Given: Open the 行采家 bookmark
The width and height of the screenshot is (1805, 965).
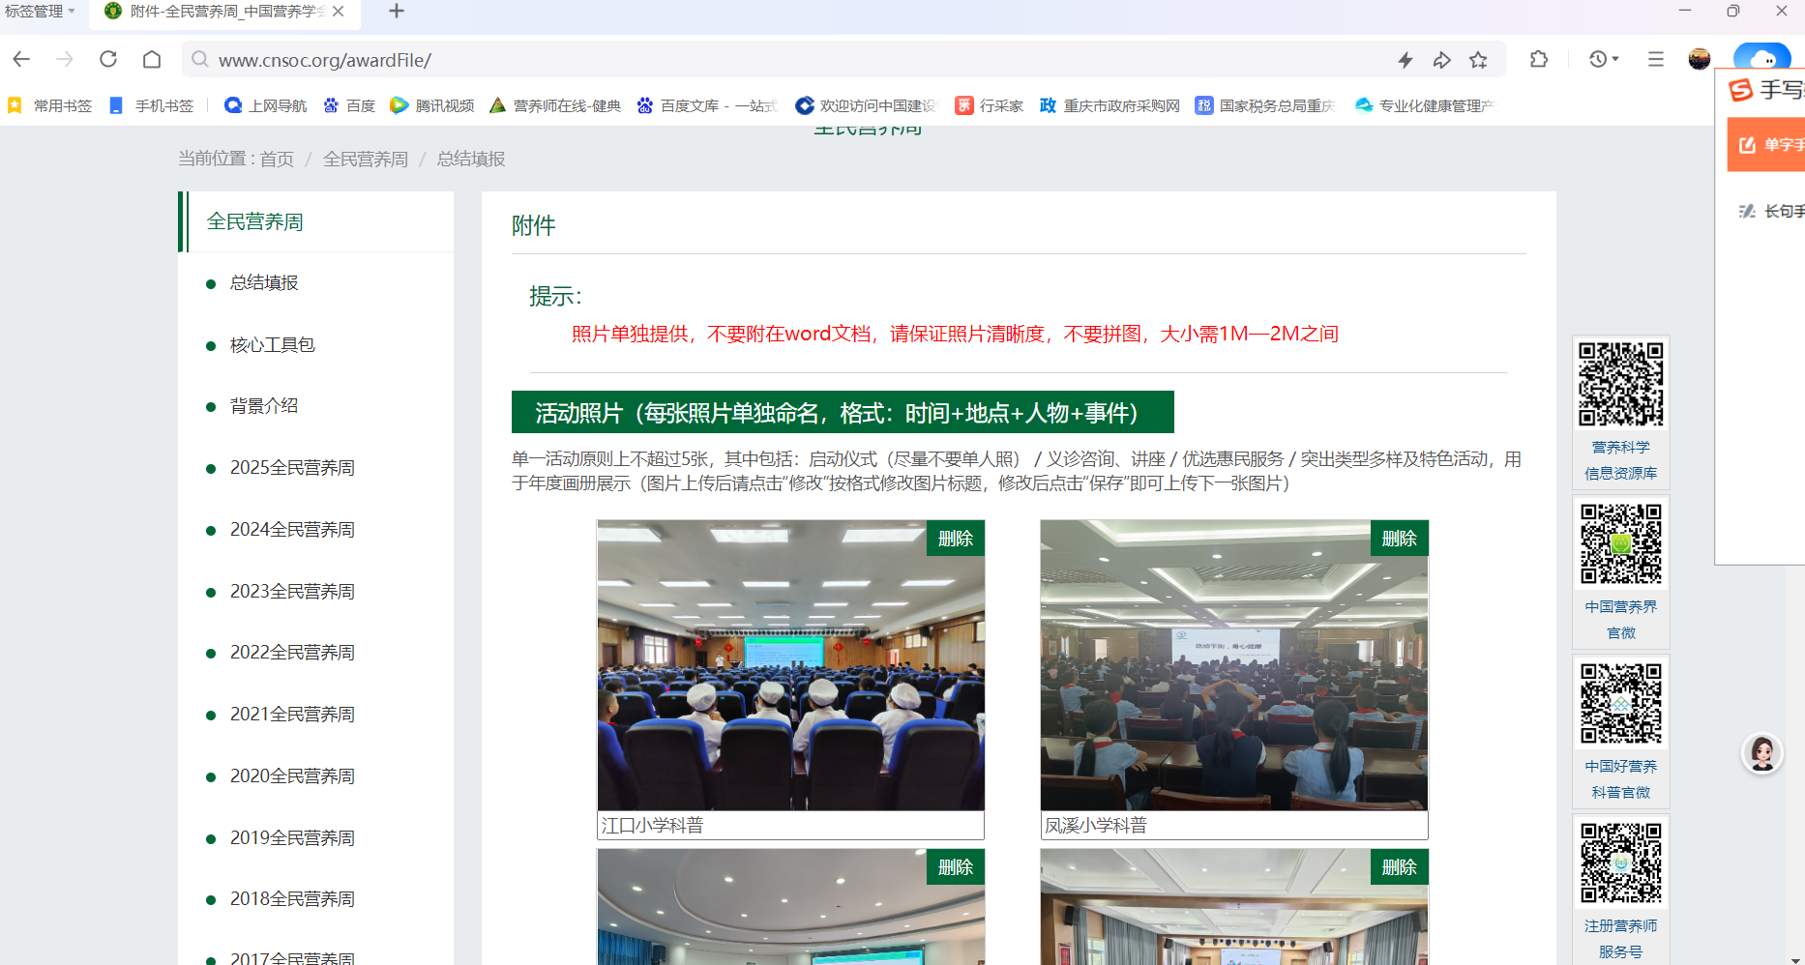Looking at the screenshot, I should click(989, 105).
